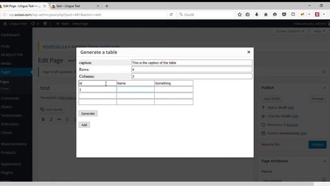The image size is (330, 186).
Task: Go to browser home icon
Action: [x=266, y=14]
